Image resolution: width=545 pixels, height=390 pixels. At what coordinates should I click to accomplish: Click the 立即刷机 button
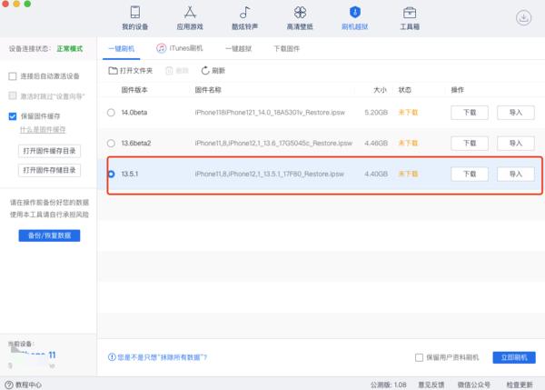click(x=514, y=357)
